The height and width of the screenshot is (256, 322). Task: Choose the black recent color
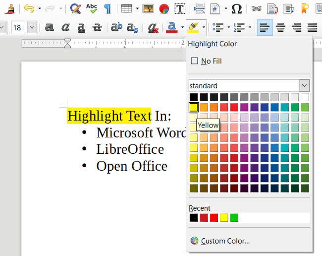pyautogui.click(x=194, y=217)
